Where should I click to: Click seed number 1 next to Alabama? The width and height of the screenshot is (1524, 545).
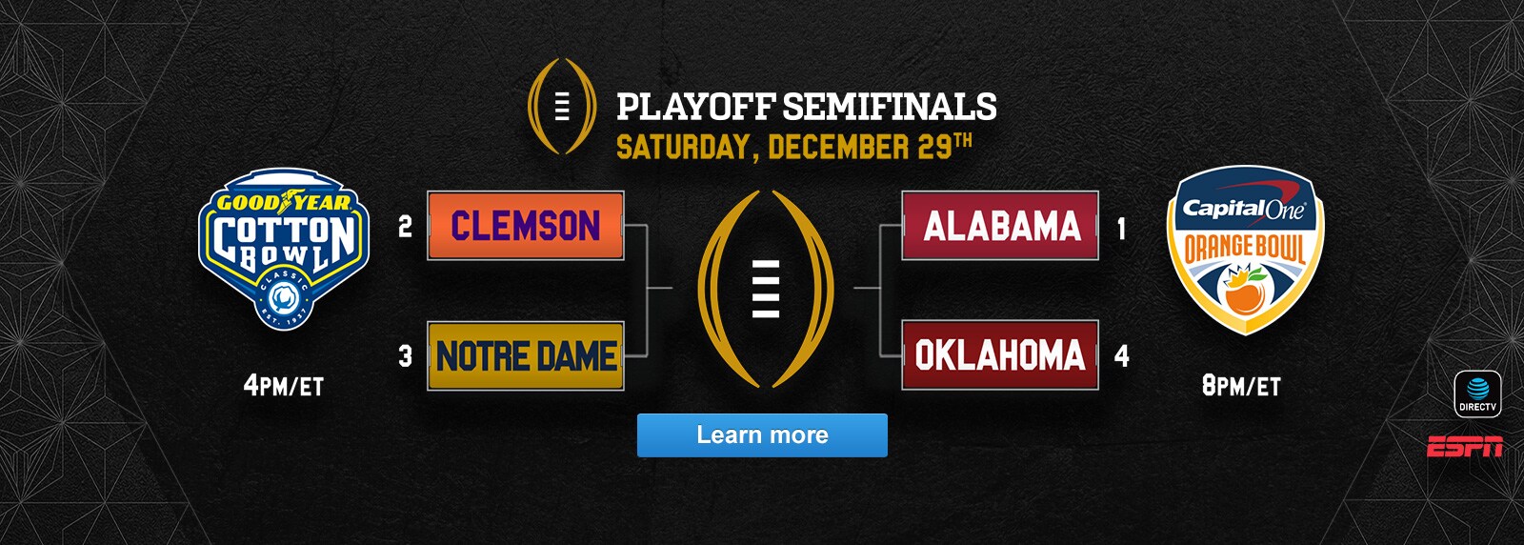pos(1121,228)
